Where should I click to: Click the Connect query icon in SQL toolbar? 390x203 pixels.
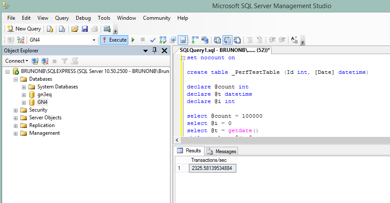[x=11, y=40]
